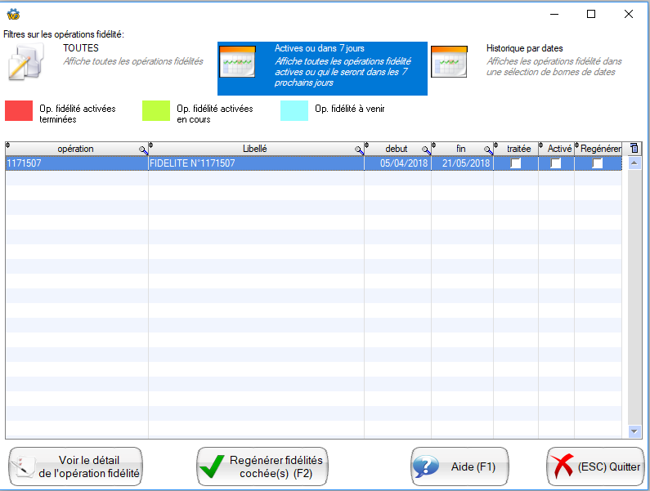This screenshot has width=650, height=491.
Task: Sort by the traitée column sort arrows
Action: coord(497,145)
